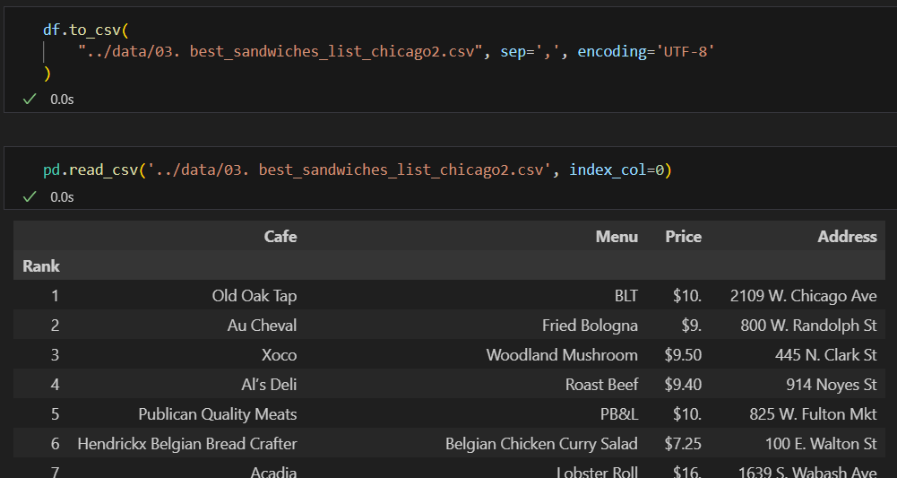Select the 'Old Oak Tap' cell

[254, 296]
